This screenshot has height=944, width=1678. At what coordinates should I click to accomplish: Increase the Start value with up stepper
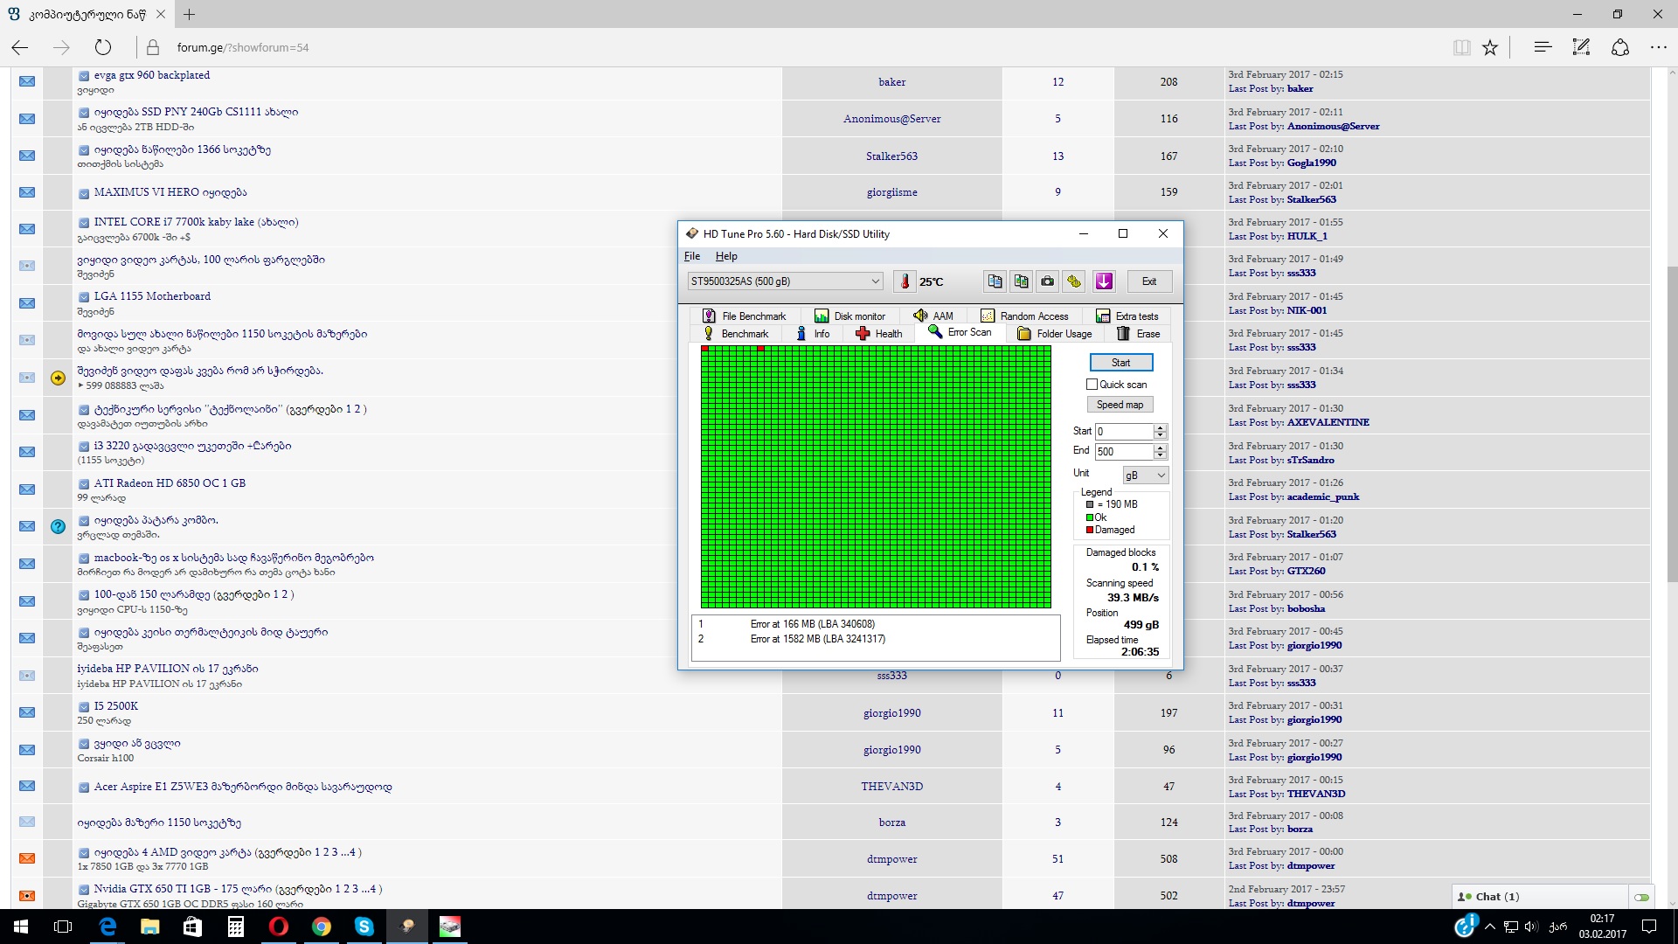pos(1160,427)
